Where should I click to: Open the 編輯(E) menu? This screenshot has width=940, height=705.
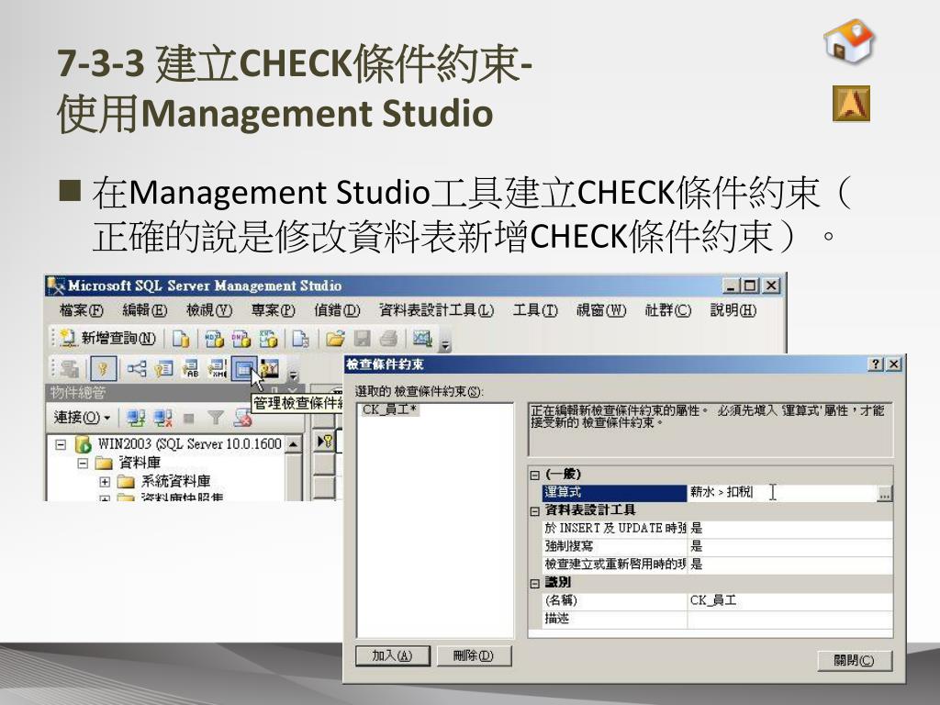tap(144, 310)
